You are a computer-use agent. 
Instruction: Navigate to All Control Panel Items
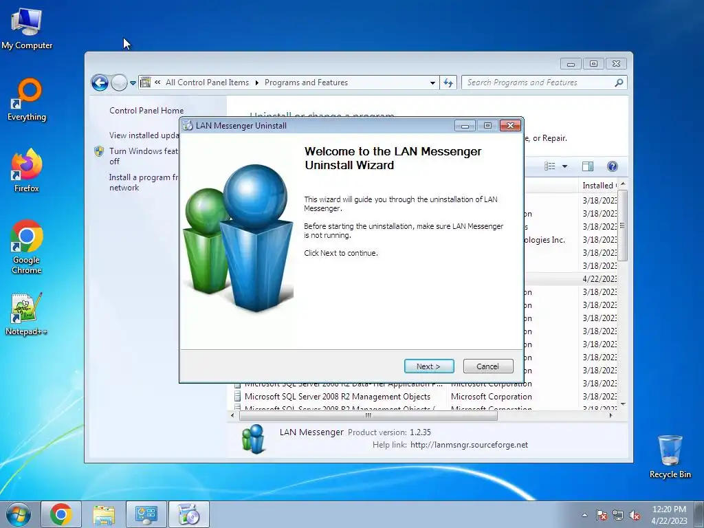(207, 82)
